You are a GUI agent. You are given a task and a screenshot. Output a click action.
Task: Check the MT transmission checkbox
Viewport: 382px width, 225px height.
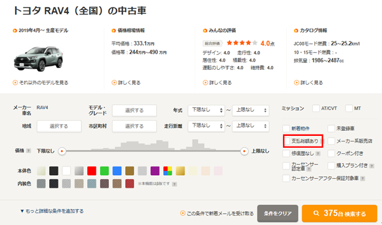[x=349, y=108]
